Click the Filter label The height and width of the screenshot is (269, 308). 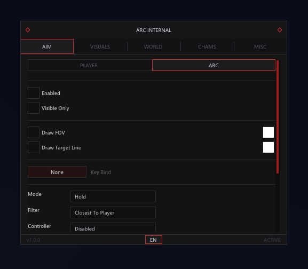[x=34, y=210]
